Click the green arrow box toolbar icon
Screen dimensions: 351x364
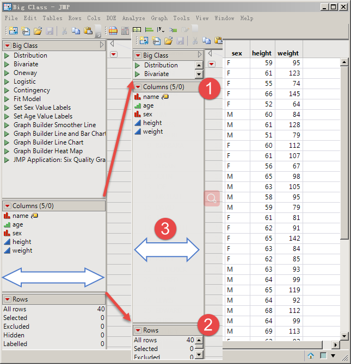(173, 30)
